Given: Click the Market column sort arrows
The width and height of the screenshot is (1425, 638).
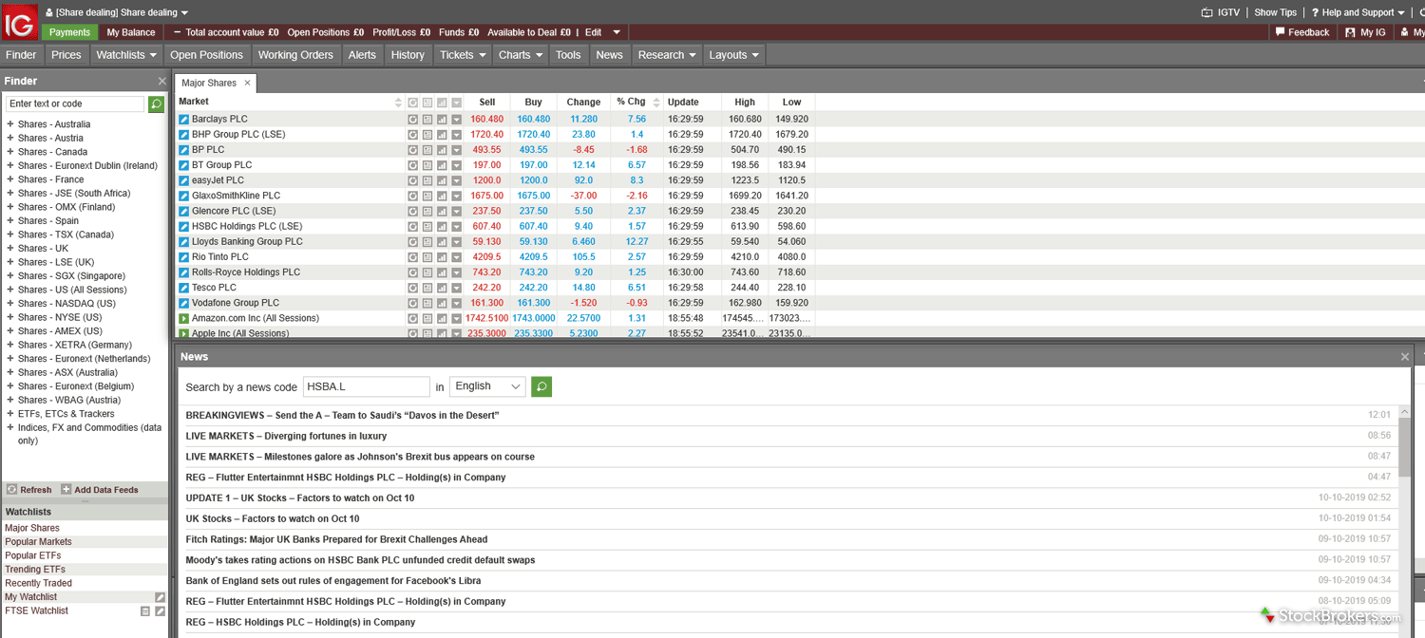Looking at the screenshot, I should coord(398,103).
